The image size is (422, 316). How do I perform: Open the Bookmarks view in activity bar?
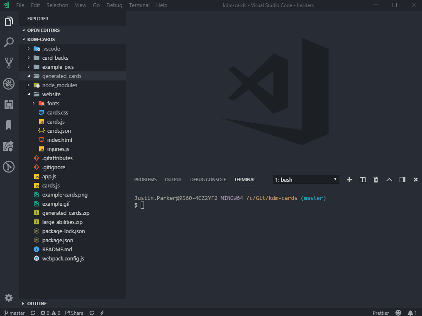coord(9,125)
